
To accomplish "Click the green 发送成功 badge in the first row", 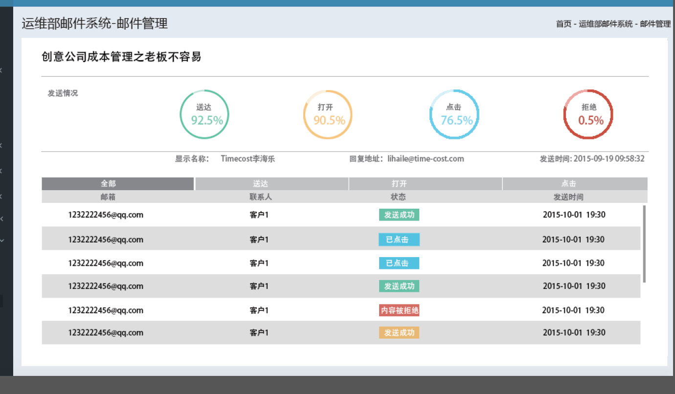I will point(399,214).
